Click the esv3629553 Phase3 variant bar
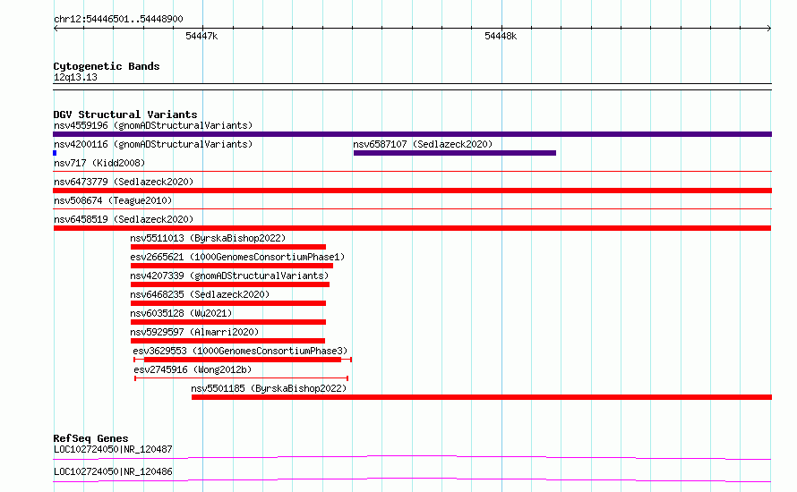Viewport: 797px width, 492px height. [x=243, y=360]
